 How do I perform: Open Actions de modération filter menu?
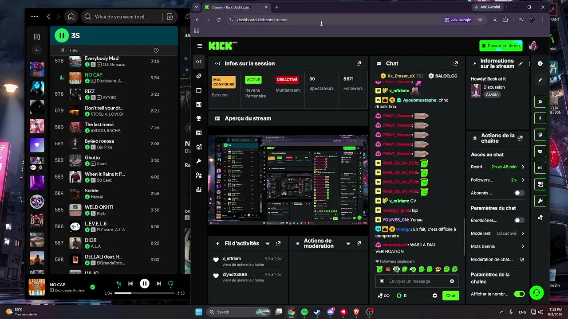pos(348,243)
